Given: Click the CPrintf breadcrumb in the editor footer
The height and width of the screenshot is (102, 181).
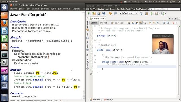Looking at the screenshot, I should point(96,99).
